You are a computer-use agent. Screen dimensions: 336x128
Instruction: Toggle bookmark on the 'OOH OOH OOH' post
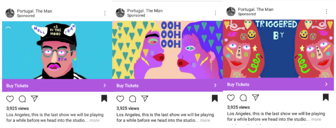215,98
